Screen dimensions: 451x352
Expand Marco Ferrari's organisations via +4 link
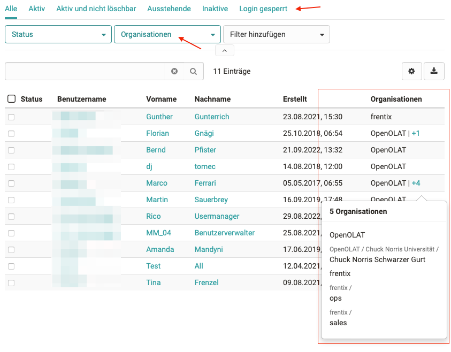click(x=416, y=183)
